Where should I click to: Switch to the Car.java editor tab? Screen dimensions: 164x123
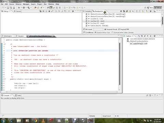[x=20, y=36]
